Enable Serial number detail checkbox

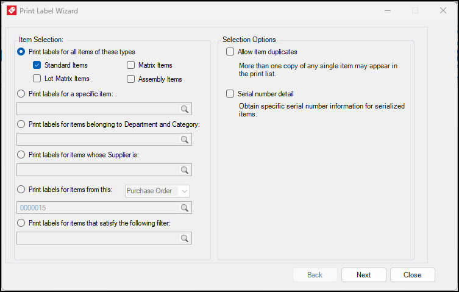pos(230,94)
